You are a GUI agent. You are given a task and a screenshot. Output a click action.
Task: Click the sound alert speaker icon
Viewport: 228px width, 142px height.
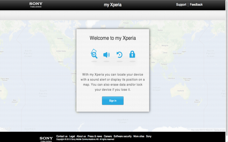[106, 55]
